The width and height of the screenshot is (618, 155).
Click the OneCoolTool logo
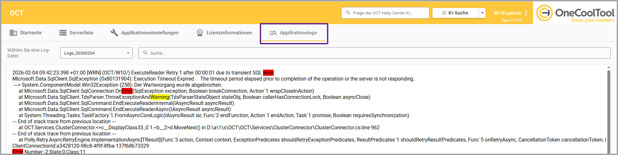575,13
